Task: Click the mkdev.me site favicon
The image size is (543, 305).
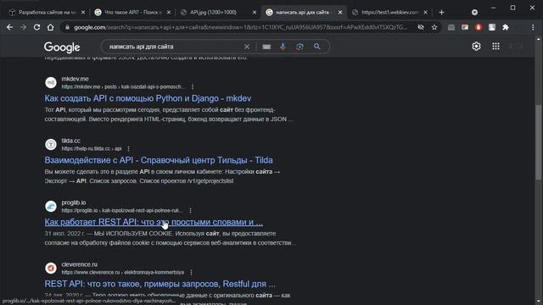Action: coord(51,83)
